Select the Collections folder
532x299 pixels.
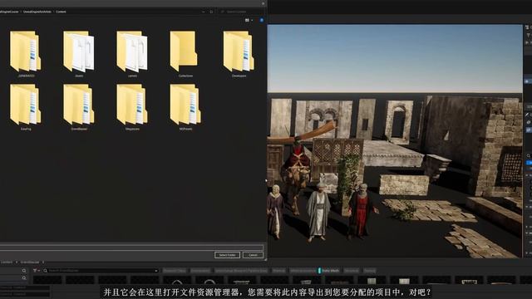185,54
